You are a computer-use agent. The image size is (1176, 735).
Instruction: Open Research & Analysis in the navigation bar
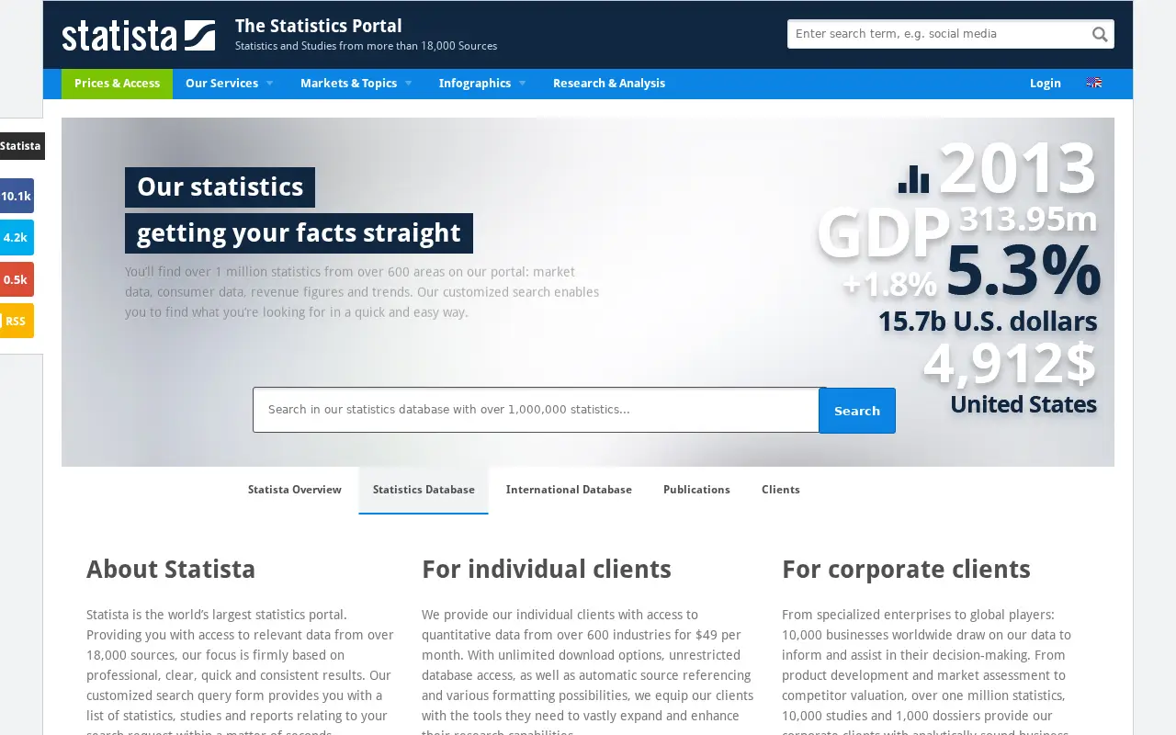(x=609, y=84)
